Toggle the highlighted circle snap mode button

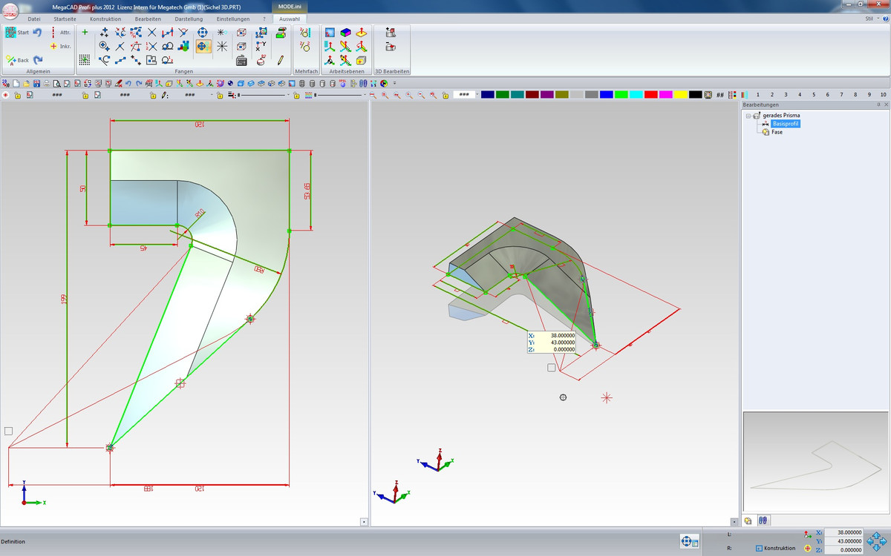coord(203,47)
